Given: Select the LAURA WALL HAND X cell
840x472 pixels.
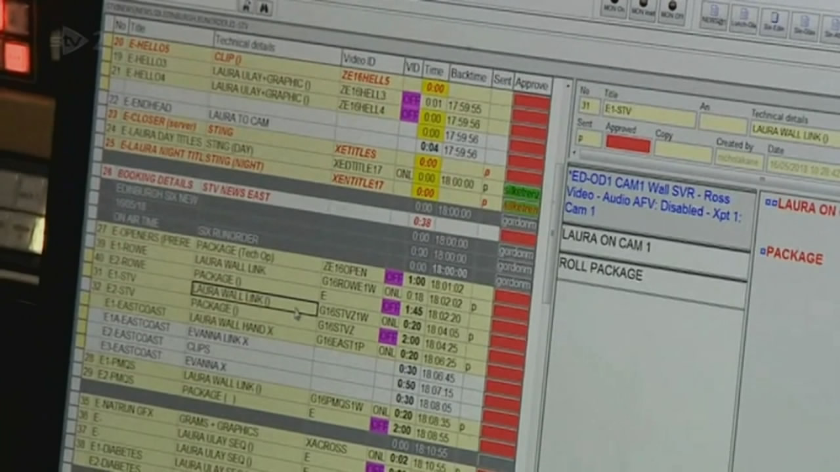Looking at the screenshot, I should click(231, 324).
